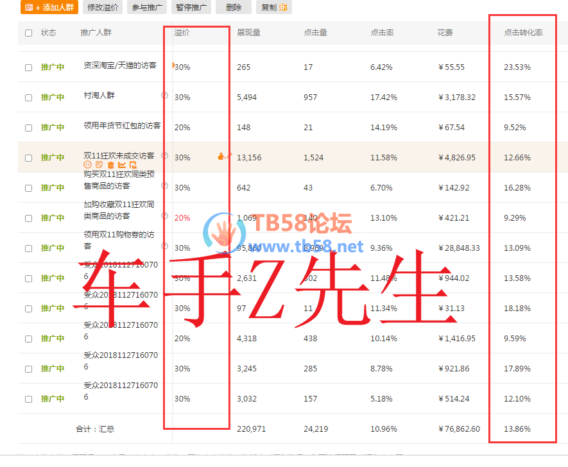Image resolution: width=568 pixels, height=467 pixels.
Task: Click the copy icon under 双11狂欢未成交访客
Action: pos(133,165)
